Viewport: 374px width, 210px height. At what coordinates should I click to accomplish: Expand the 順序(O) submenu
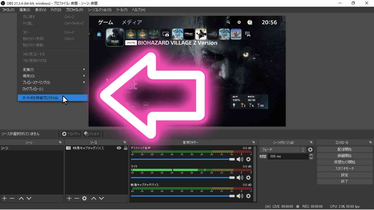point(53,76)
